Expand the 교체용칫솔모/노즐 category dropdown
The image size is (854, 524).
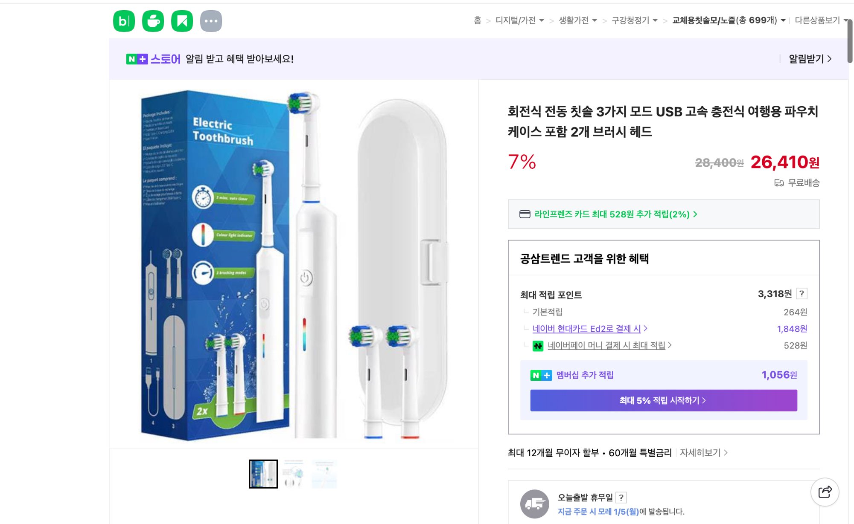click(783, 20)
